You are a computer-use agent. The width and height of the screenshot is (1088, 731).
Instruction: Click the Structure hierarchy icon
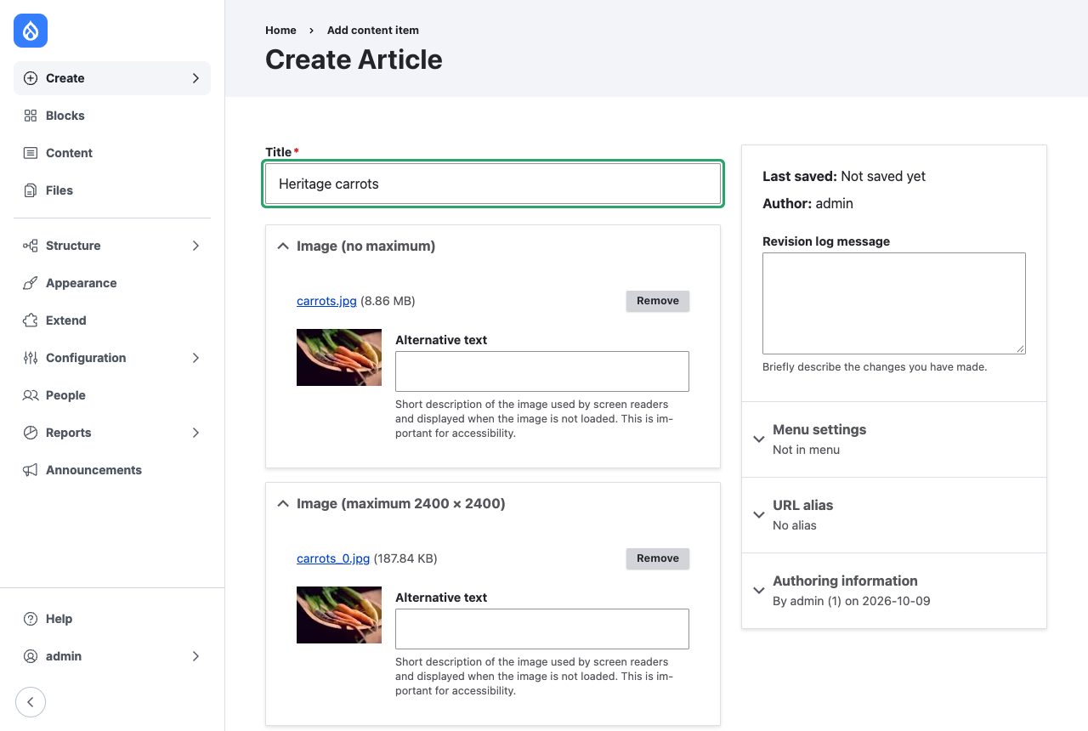click(x=31, y=246)
